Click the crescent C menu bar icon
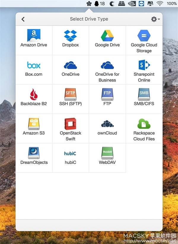The height and width of the screenshot is (244, 178). (x=112, y=4)
